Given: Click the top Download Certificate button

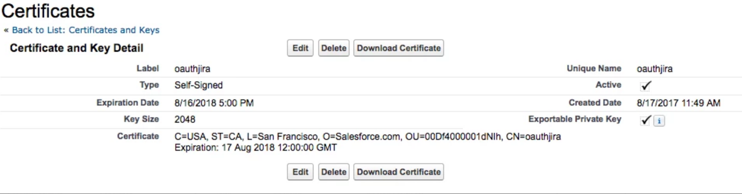Looking at the screenshot, I should (398, 48).
